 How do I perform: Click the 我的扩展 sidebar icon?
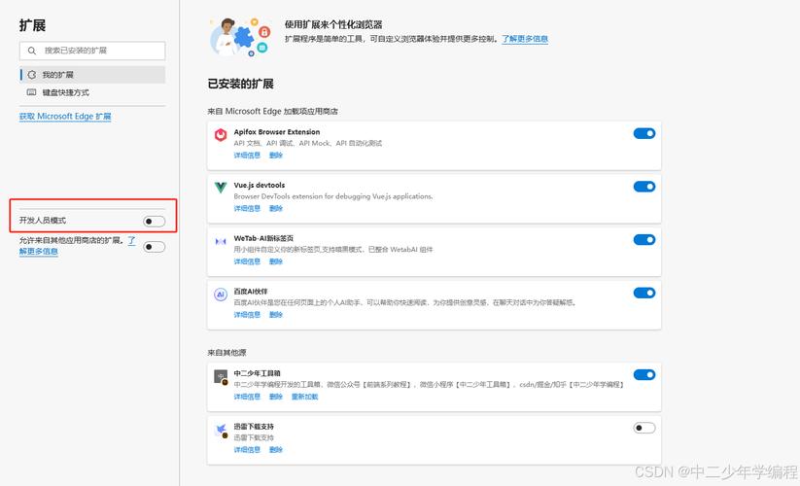point(32,75)
